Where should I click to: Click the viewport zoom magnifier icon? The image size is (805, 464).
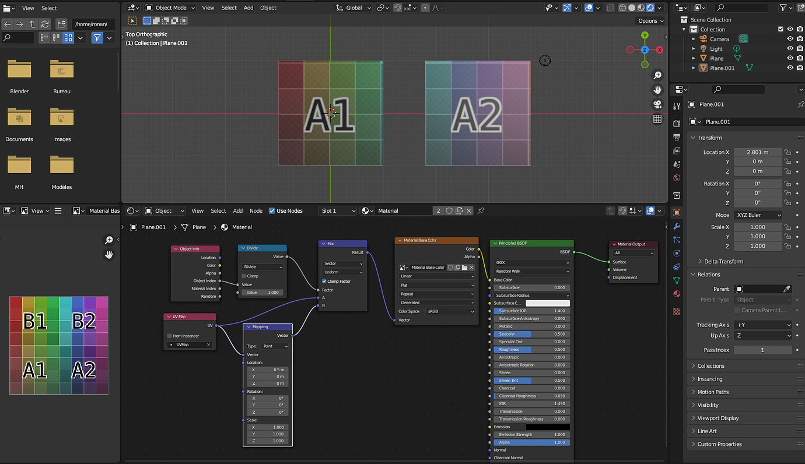[x=657, y=75]
